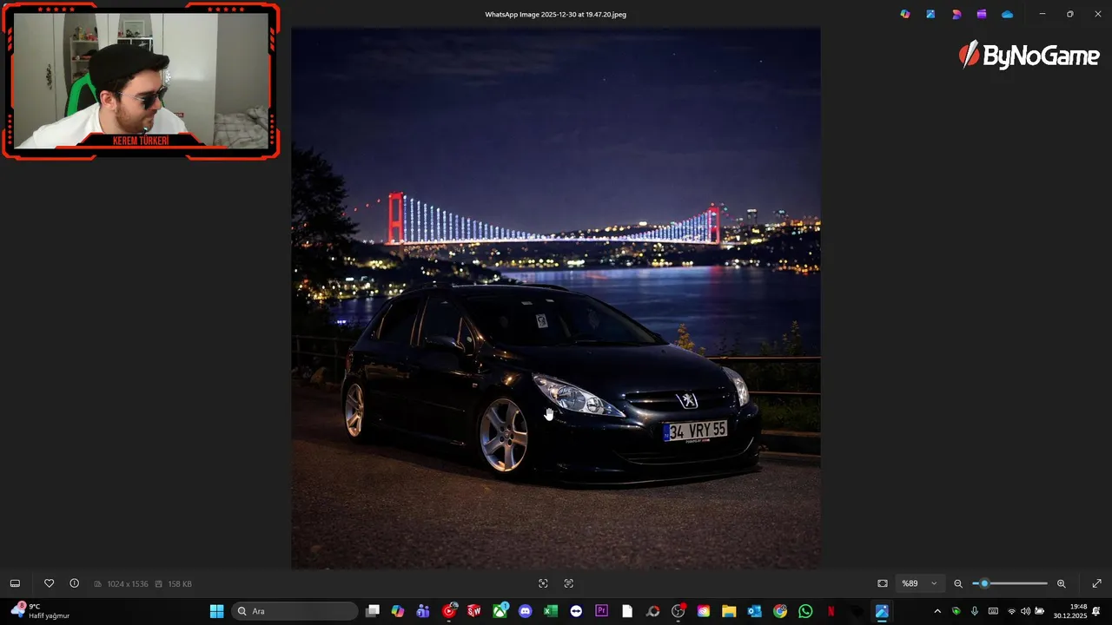Image resolution: width=1112 pixels, height=625 pixels.
Task: Click the blue Photos icon in the title bar
Action: tap(930, 14)
